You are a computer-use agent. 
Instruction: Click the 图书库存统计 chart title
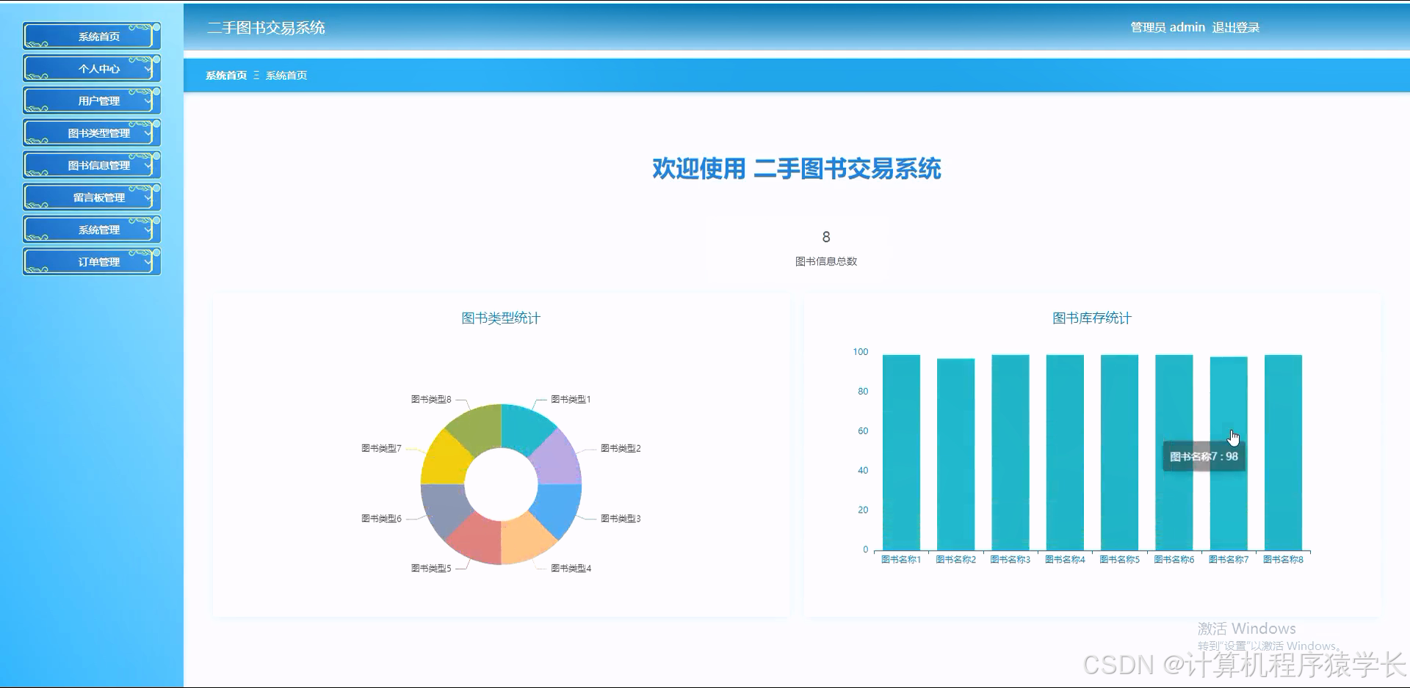click(1092, 318)
